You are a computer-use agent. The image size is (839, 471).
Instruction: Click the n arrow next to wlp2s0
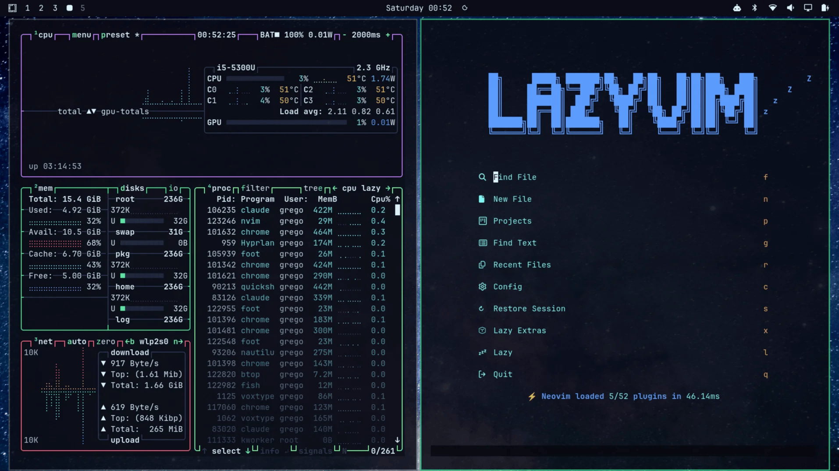tap(178, 341)
